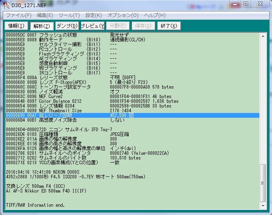The image size is (272, 215).
Task: Click the 解析(Z) button
Action: pyautogui.click(x=42, y=26)
